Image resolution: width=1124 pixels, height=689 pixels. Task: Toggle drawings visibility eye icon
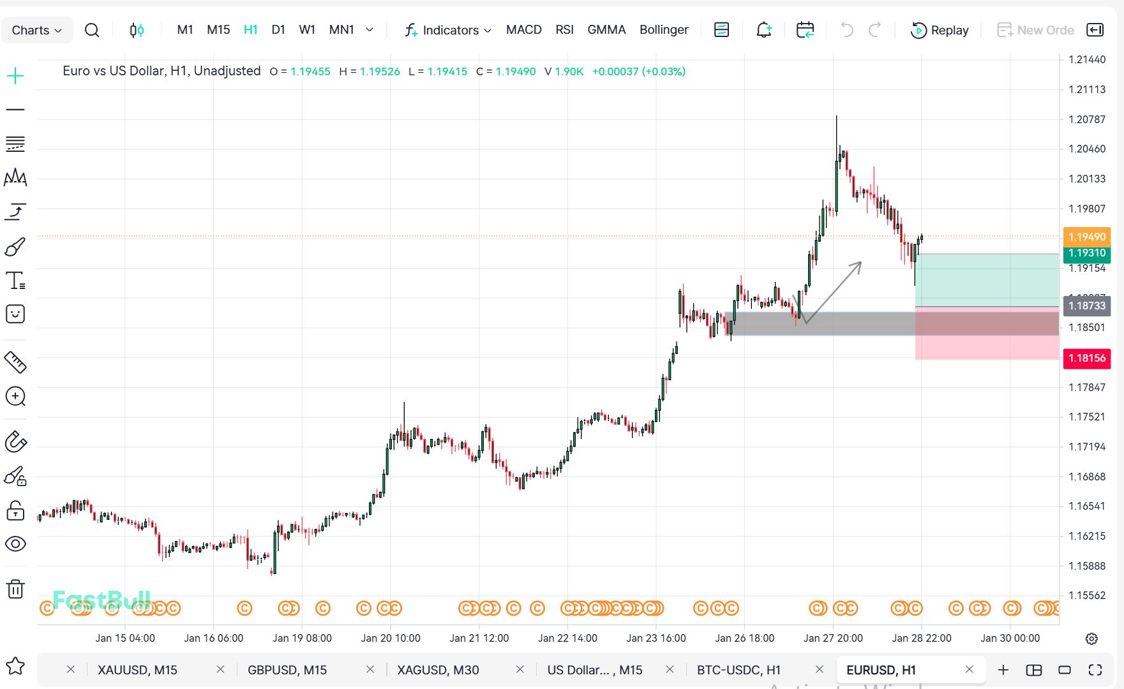click(x=15, y=544)
